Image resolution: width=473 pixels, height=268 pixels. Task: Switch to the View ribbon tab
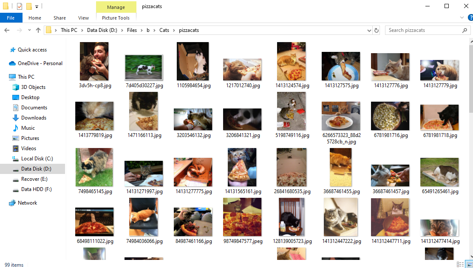coord(84,18)
